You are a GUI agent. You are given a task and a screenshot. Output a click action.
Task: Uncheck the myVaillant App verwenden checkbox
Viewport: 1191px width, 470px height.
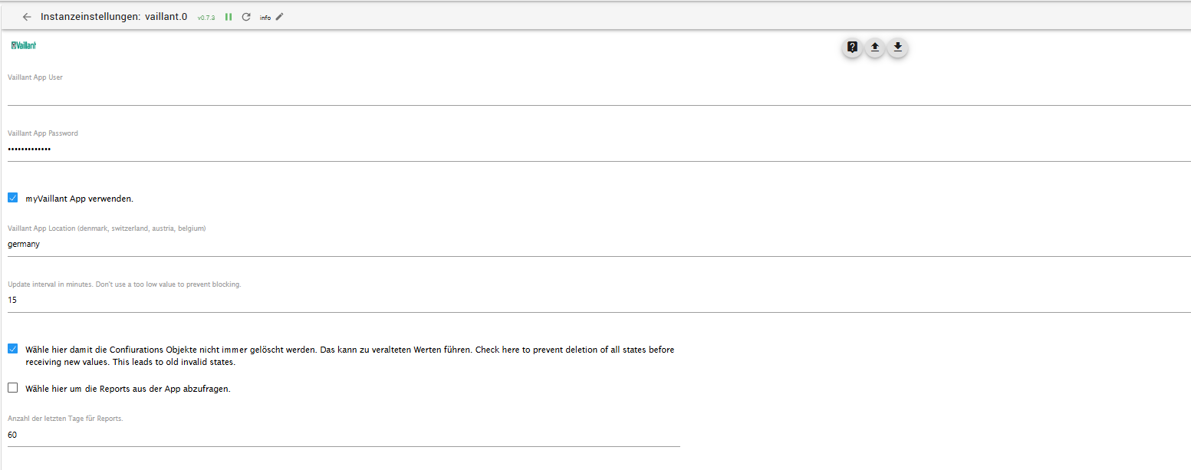(x=13, y=198)
